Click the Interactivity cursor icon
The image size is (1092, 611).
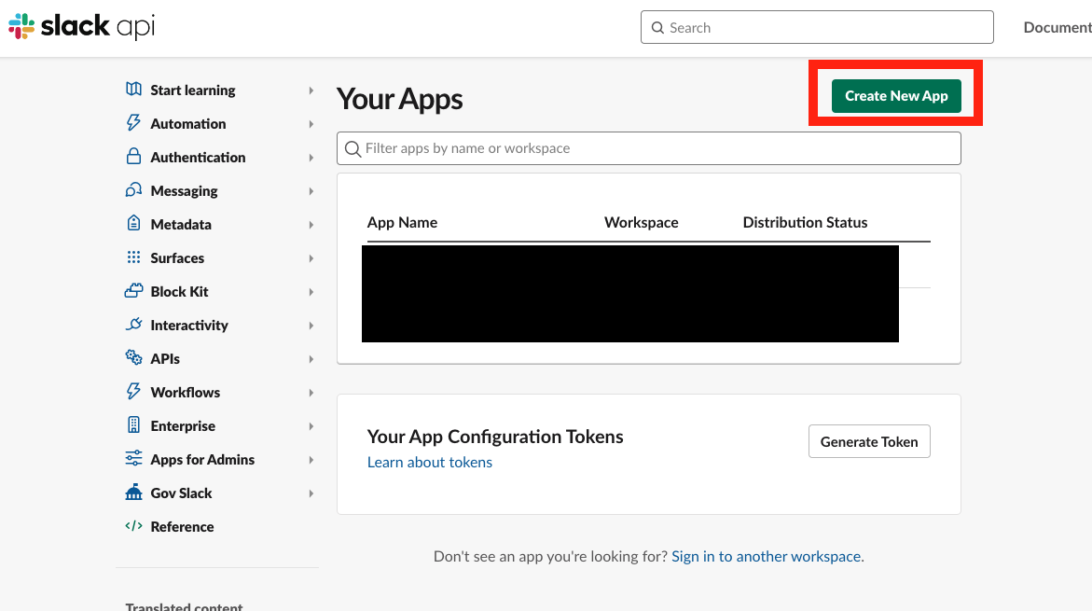click(x=133, y=325)
